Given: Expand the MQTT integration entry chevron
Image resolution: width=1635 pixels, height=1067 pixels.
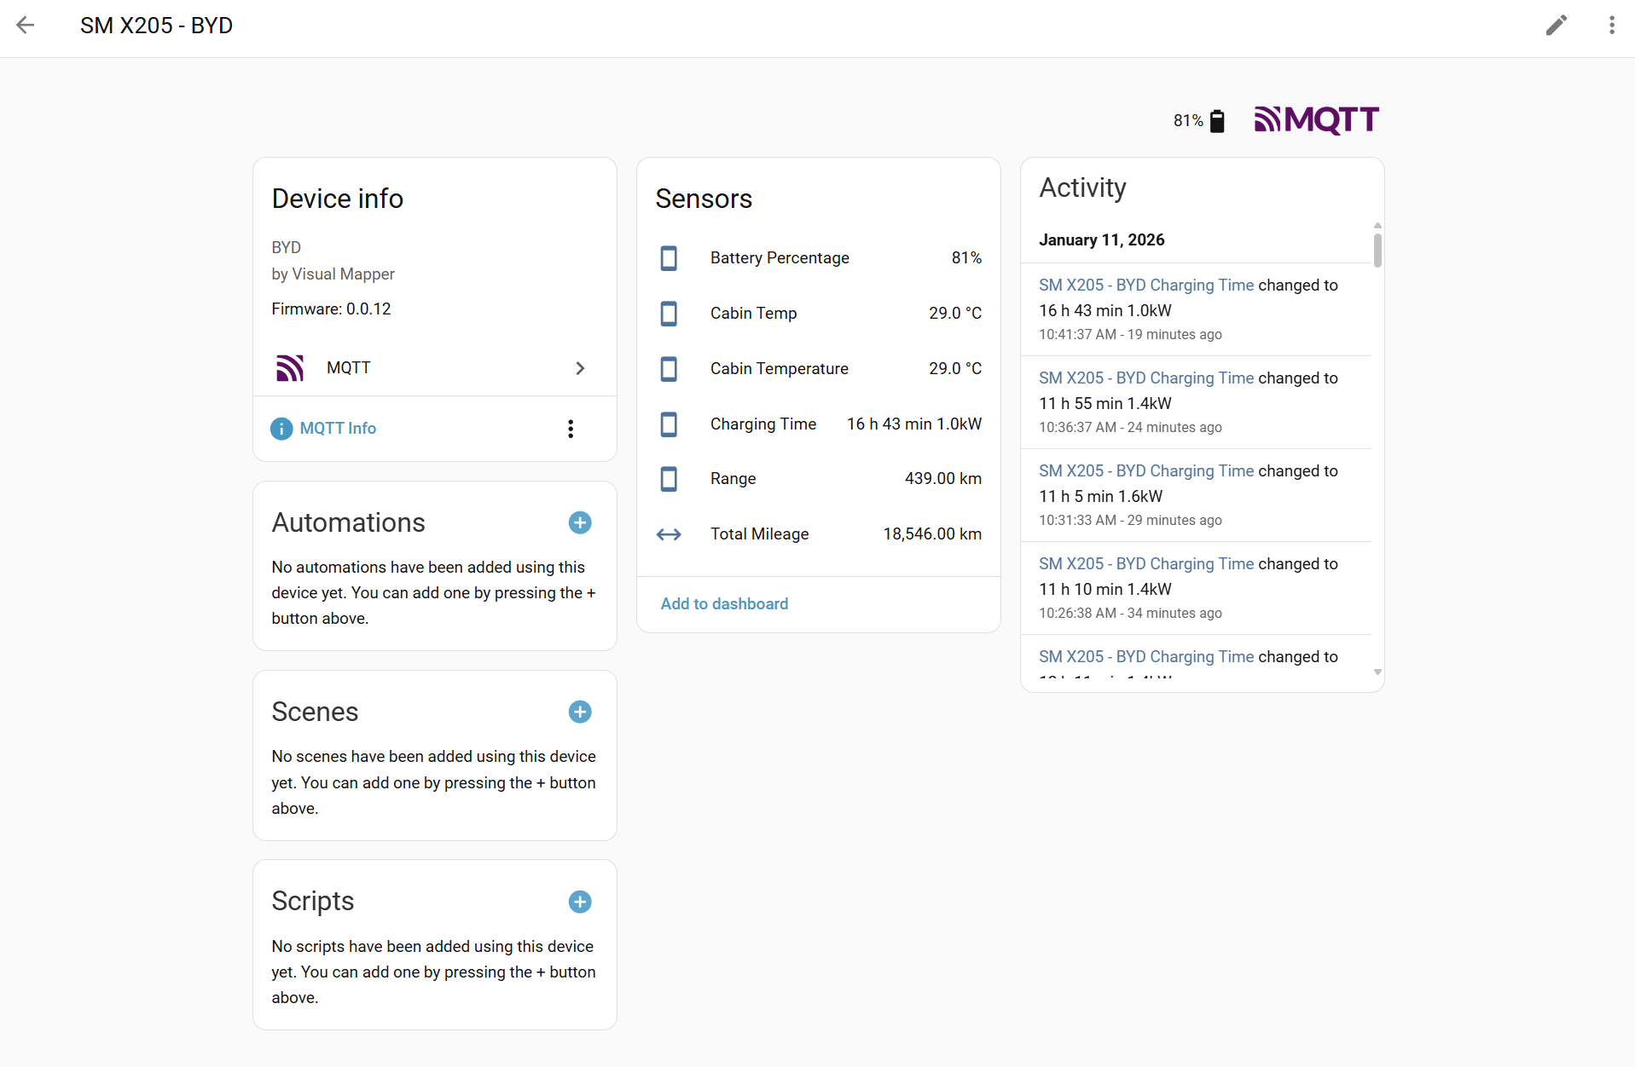Looking at the screenshot, I should coord(580,368).
